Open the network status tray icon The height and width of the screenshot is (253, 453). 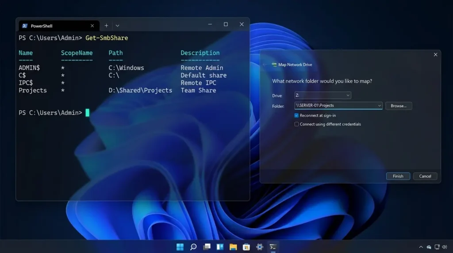point(437,247)
